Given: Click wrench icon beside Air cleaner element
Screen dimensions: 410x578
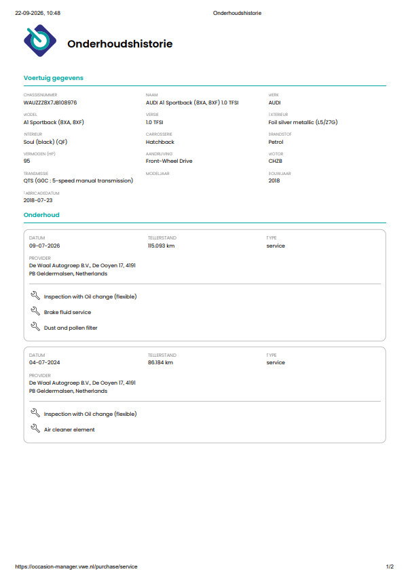Looking at the screenshot, I should [35, 428].
